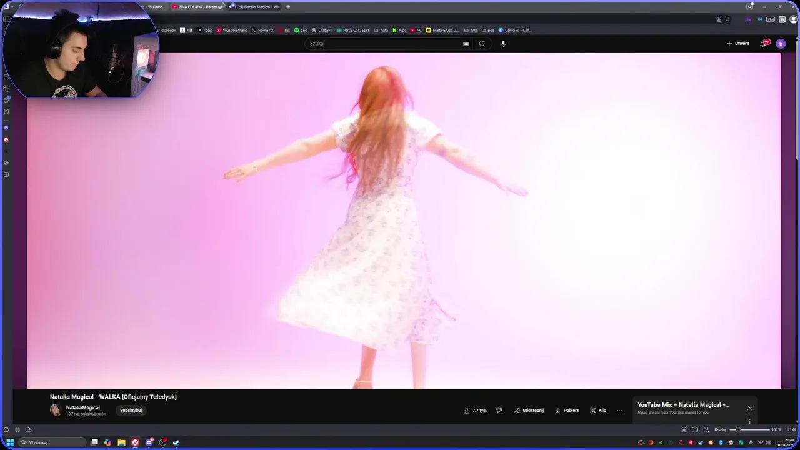Switch to Natalia Magical - WALKA tab
Screen dimensions: 800x450
tap(254, 7)
